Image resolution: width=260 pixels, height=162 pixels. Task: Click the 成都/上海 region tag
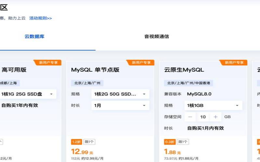coord(9,83)
